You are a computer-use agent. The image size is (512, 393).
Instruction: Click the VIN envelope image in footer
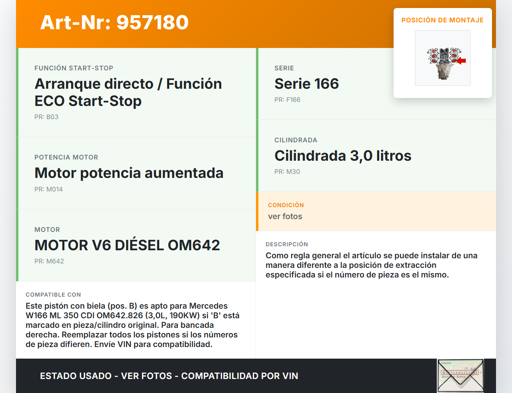click(x=460, y=375)
